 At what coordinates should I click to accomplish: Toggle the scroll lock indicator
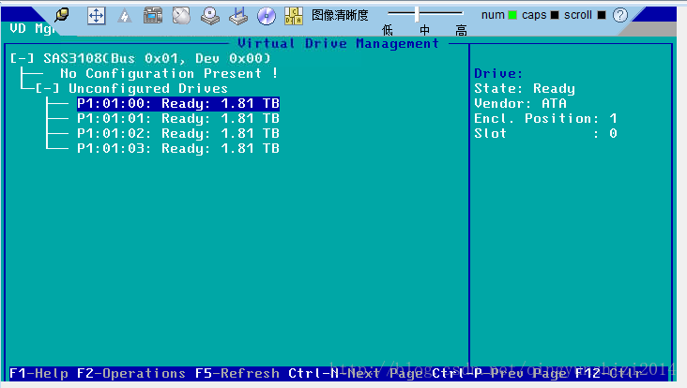(x=602, y=15)
